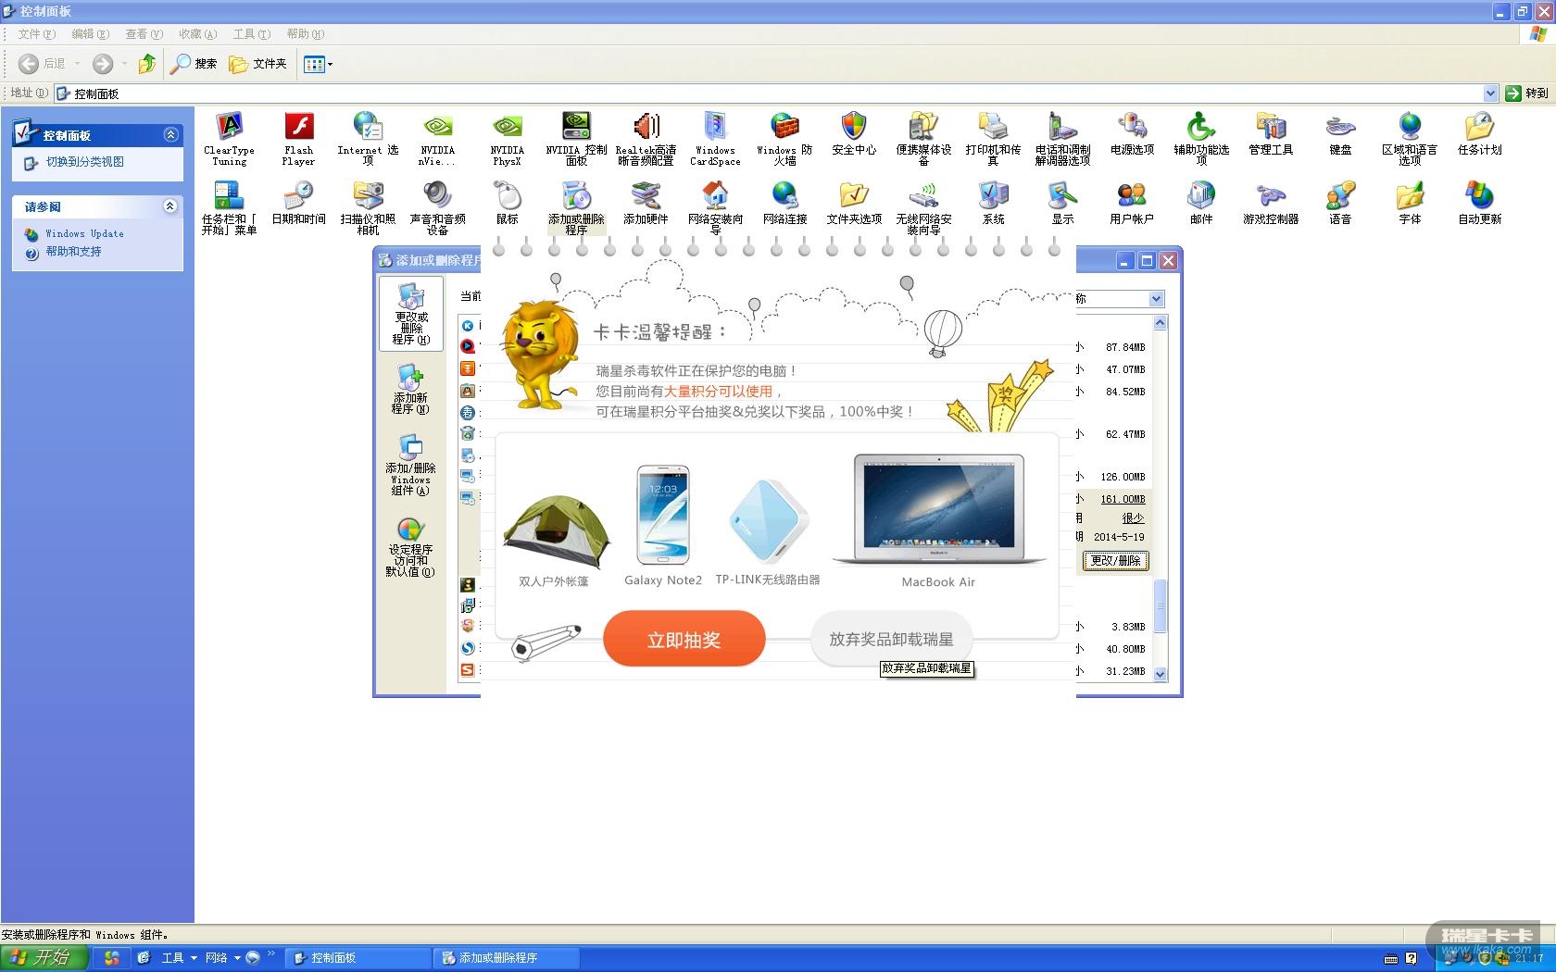
Task: Open 打印机和传真 icon
Action: (x=993, y=138)
